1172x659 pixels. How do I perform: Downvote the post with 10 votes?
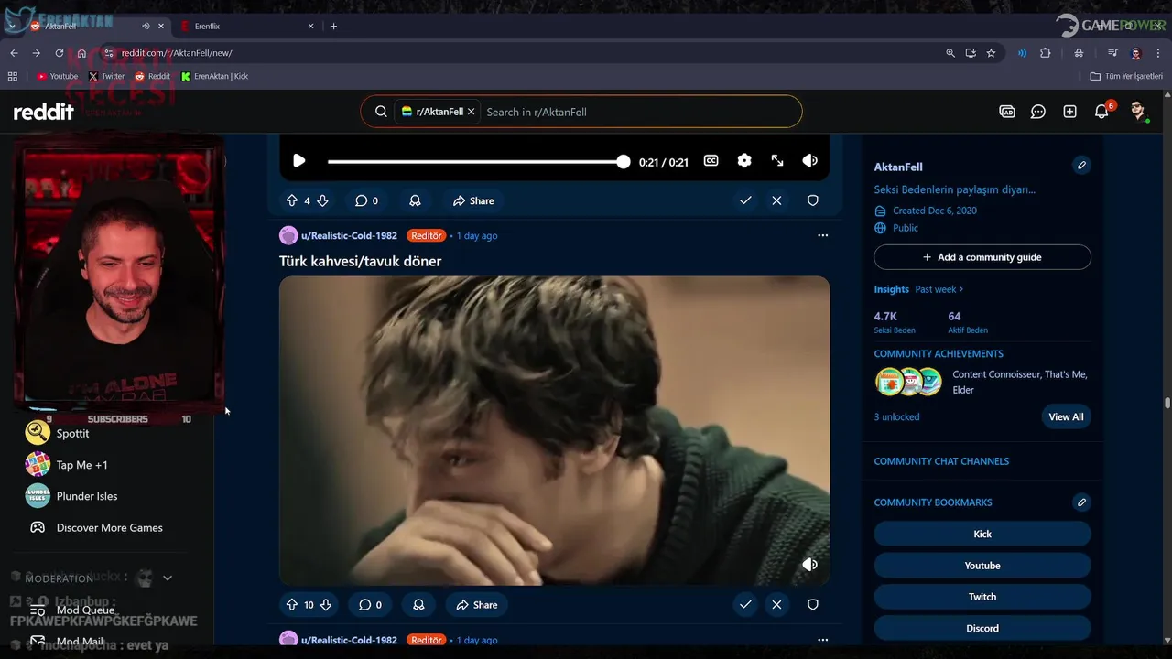[325, 605]
